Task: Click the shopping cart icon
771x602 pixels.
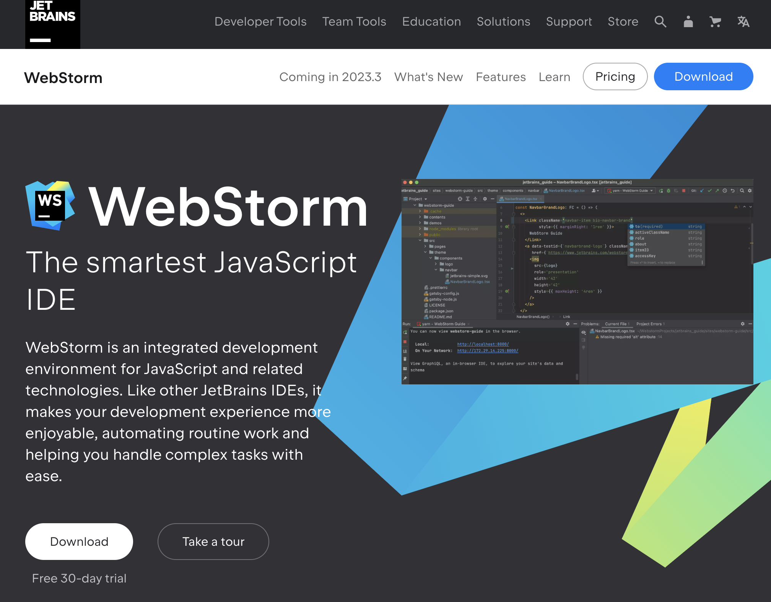Action: tap(715, 22)
